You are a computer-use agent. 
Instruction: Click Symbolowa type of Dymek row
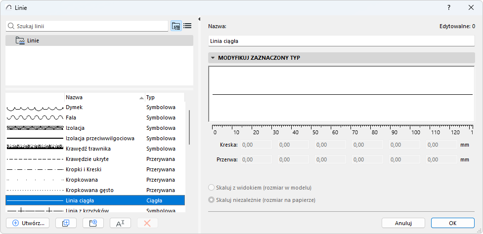[x=161, y=108]
